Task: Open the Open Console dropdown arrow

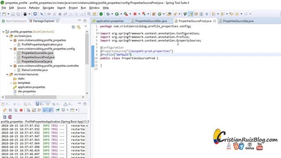Action: tap(76, 110)
